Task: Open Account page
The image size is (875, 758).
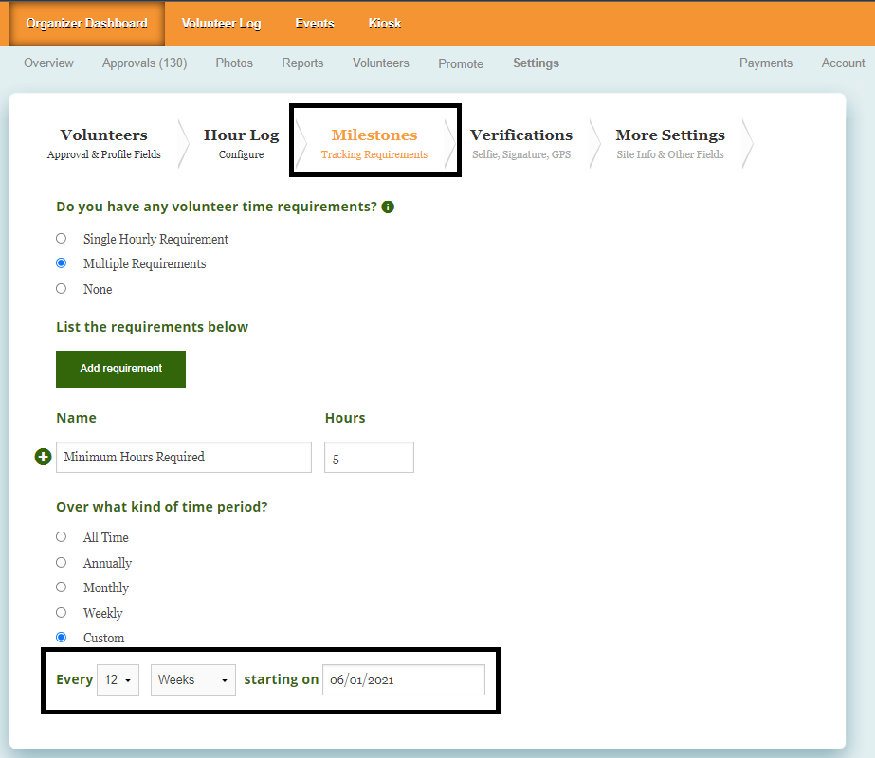Action: [843, 63]
